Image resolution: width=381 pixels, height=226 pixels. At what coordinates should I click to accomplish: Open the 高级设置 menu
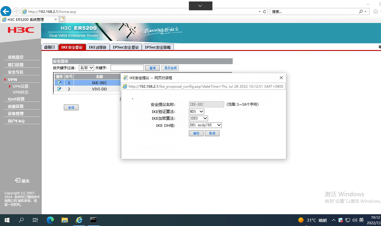click(16, 106)
